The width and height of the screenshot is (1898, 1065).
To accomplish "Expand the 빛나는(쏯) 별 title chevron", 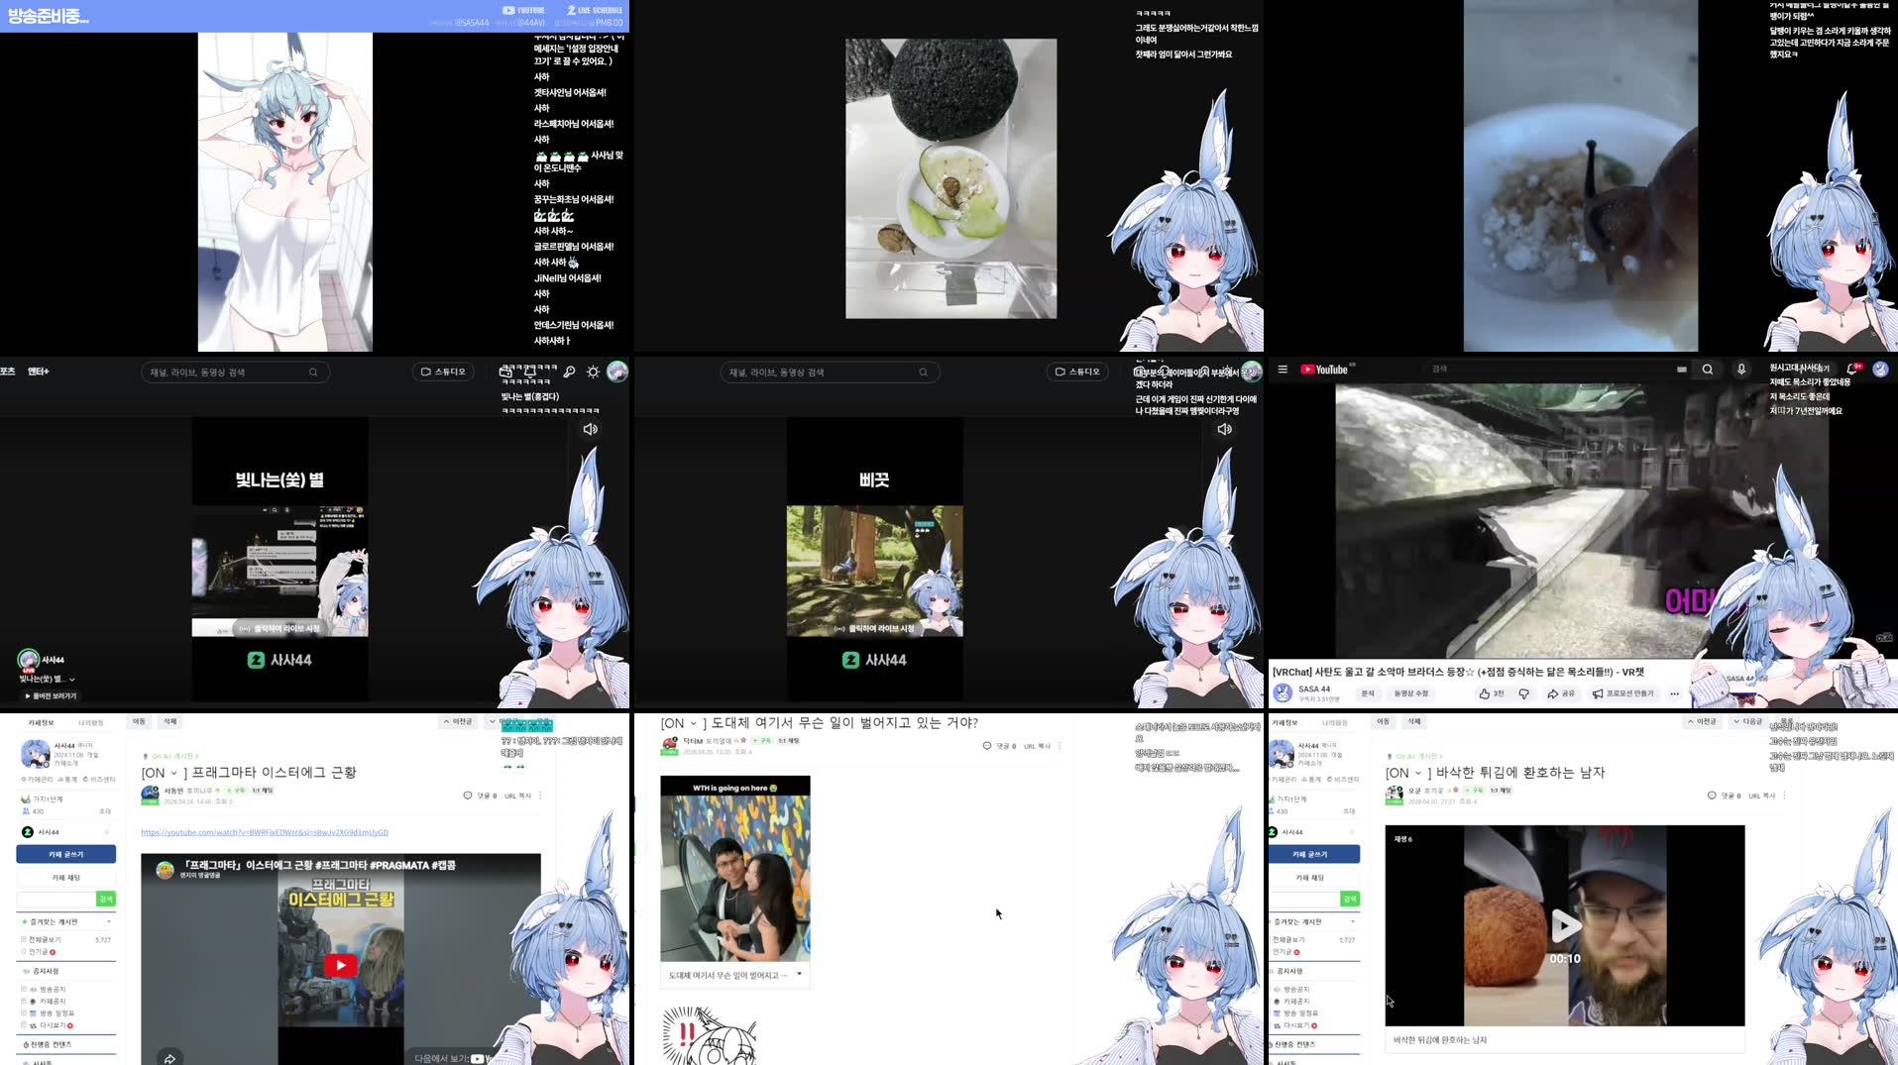I will (x=72, y=680).
